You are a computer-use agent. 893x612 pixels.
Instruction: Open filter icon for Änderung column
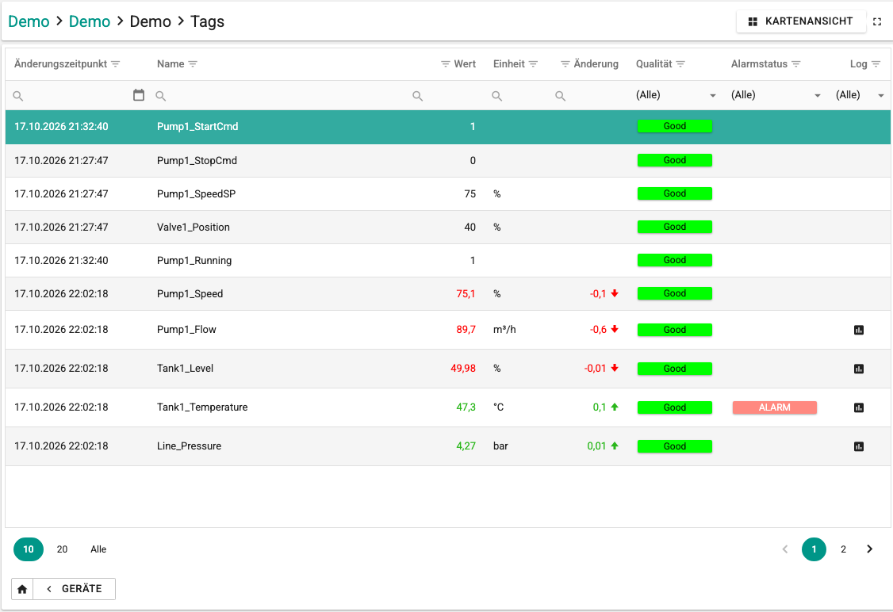click(565, 63)
